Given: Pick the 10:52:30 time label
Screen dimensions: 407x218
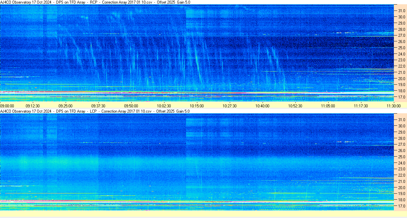Looking at the screenshot, I should click(295, 106).
